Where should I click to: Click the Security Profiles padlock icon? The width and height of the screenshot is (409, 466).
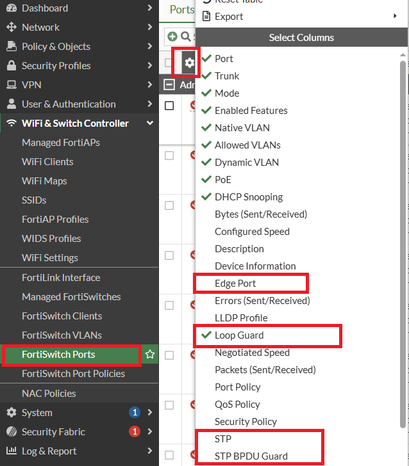pyautogui.click(x=11, y=66)
